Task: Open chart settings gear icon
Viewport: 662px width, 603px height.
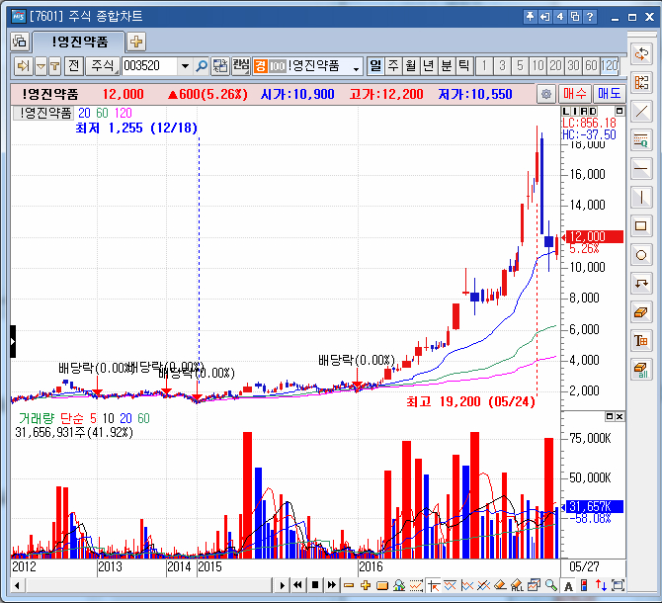Action: click(546, 94)
